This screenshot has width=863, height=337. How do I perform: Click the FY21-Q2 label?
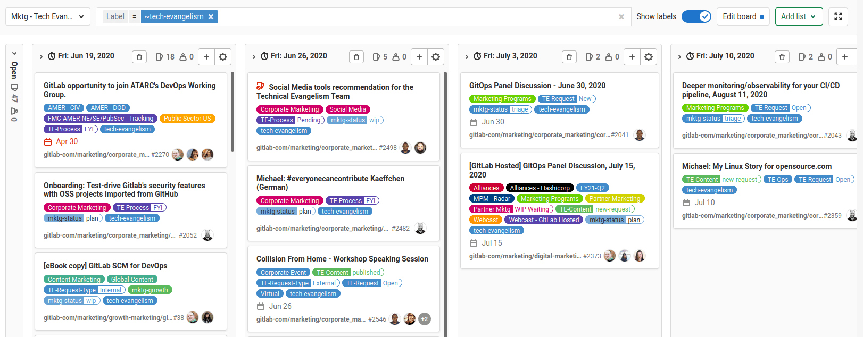tap(593, 188)
